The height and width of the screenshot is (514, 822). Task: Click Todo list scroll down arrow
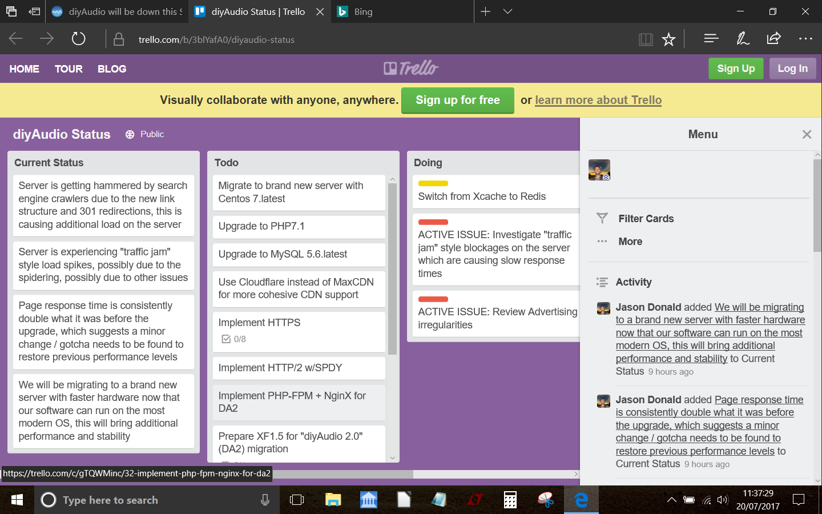[392, 458]
